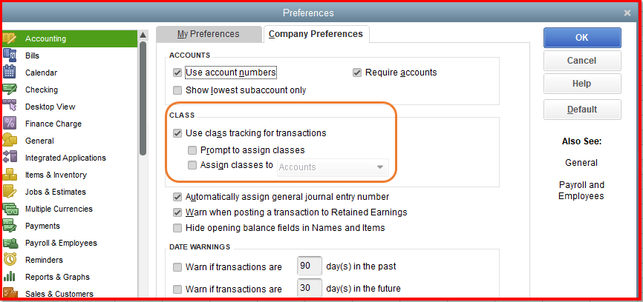Select the Company Preferences tab
Image resolution: width=643 pixels, height=302 pixels.
coord(316,34)
